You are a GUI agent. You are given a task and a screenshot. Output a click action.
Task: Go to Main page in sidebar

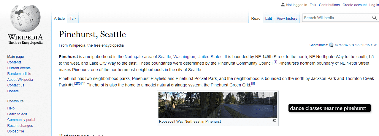pyautogui.click(x=15, y=57)
